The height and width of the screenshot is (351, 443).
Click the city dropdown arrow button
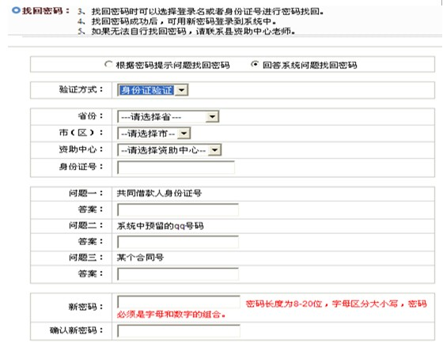click(184, 134)
